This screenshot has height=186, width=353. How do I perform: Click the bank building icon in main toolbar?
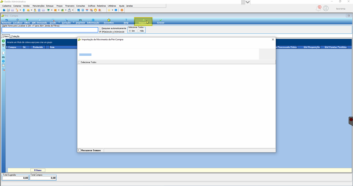click(x=39, y=10)
